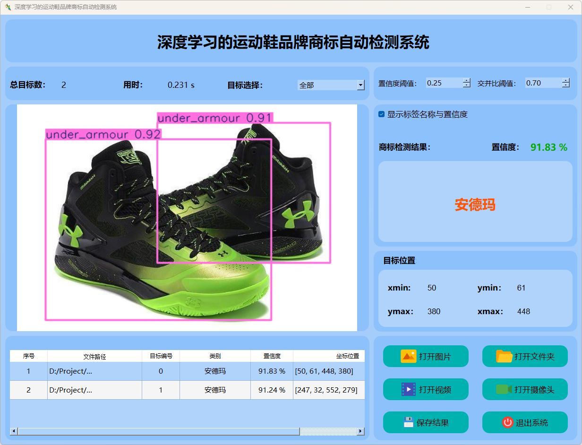The width and height of the screenshot is (582, 445).
Task: Click the 文件路径 column header
Action: (x=94, y=356)
